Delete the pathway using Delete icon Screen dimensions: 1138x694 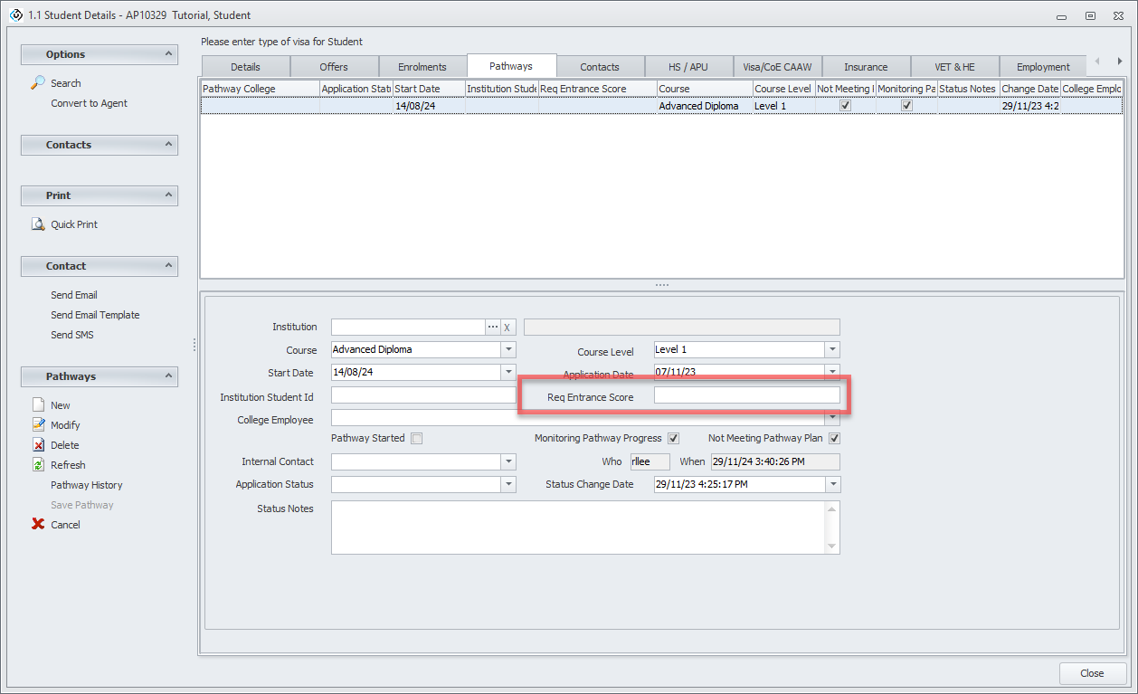(x=38, y=445)
